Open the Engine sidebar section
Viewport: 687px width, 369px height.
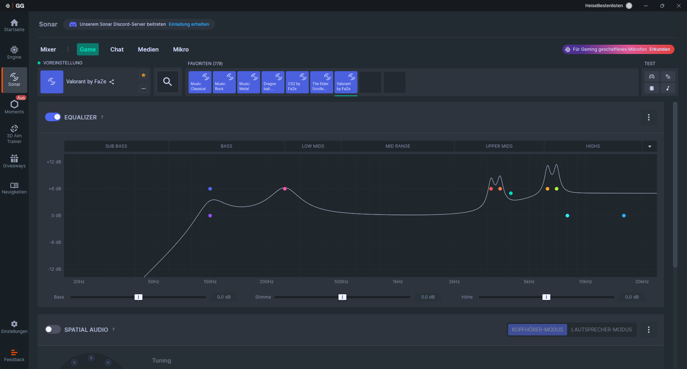[14, 52]
